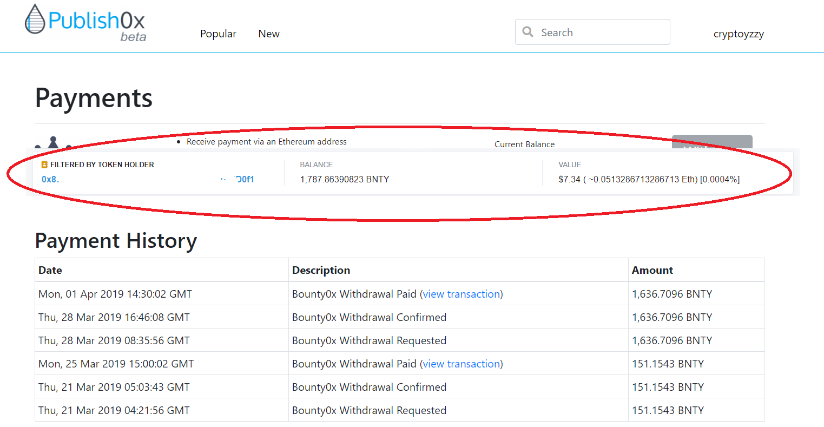Open the 0x8 token holder address link
The image size is (824, 427).
(148, 179)
